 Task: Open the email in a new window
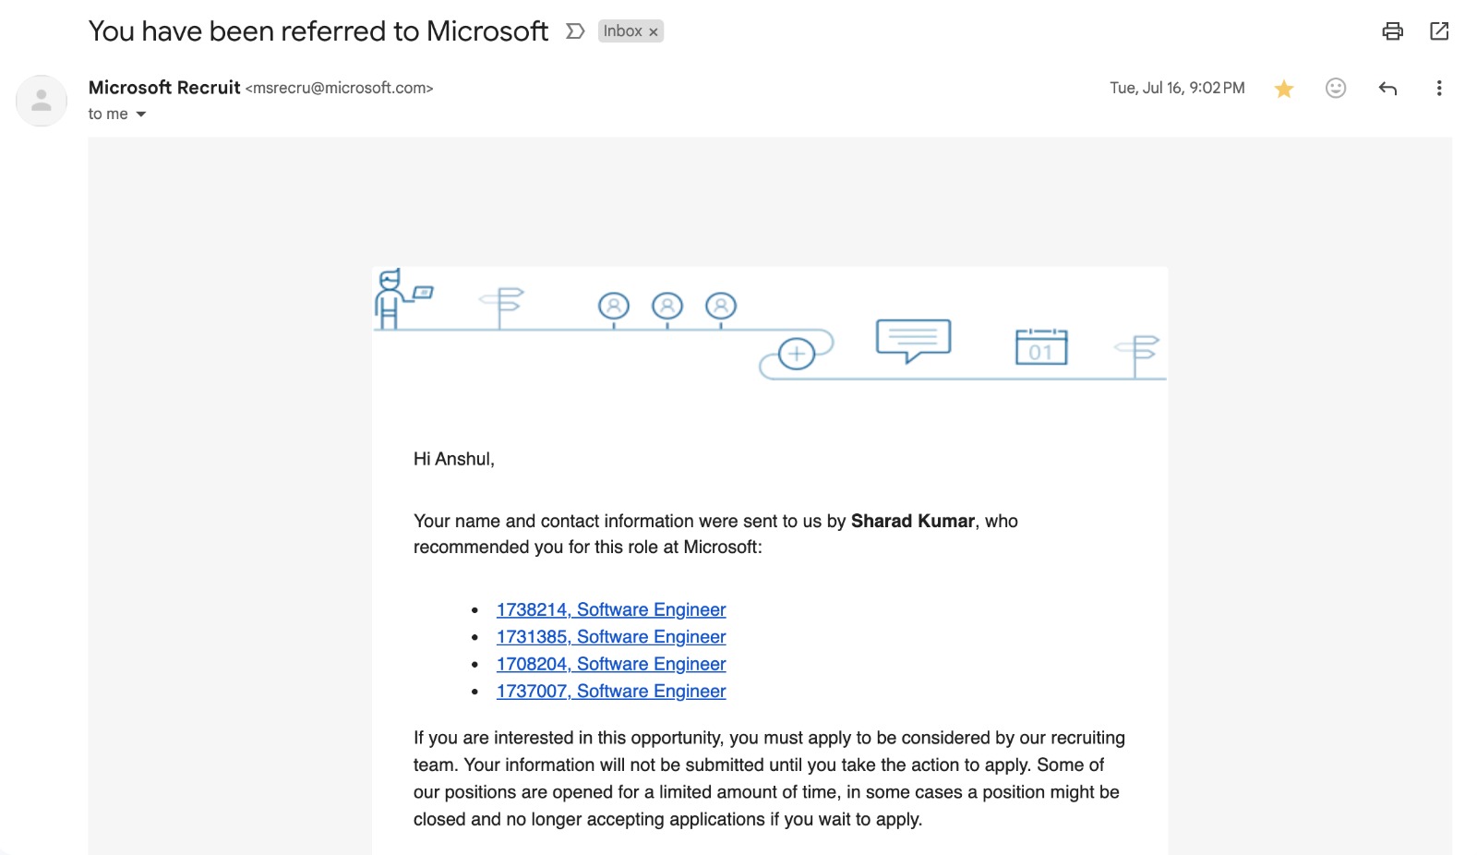pos(1439,31)
